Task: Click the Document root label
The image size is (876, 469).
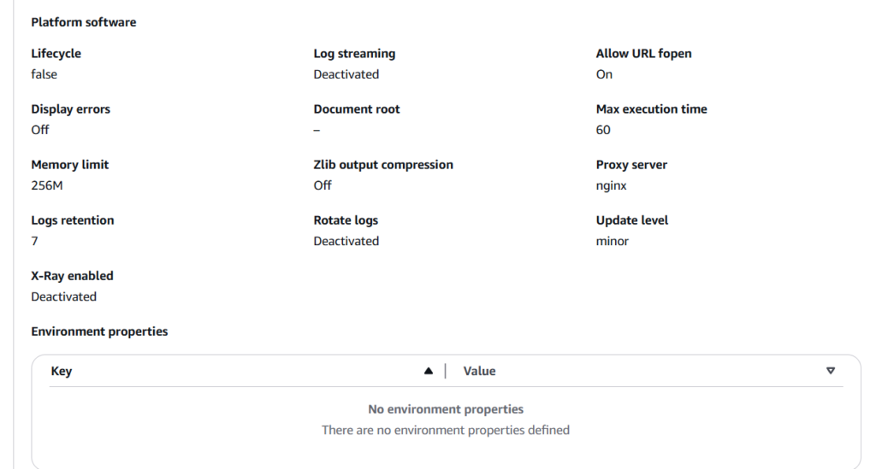Action: [x=357, y=108]
